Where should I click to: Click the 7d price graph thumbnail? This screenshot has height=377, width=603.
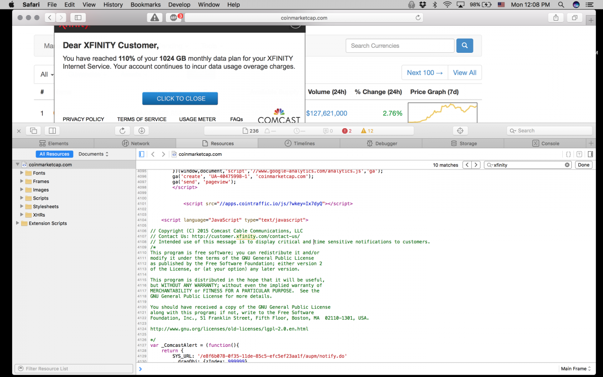click(443, 113)
